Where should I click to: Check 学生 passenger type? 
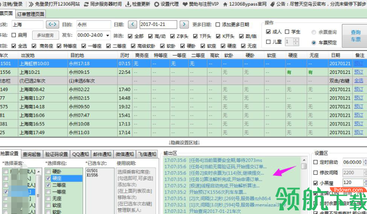coord(287,32)
